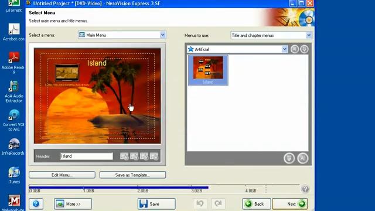Click the rightmost round icon below template list

[x=303, y=158]
